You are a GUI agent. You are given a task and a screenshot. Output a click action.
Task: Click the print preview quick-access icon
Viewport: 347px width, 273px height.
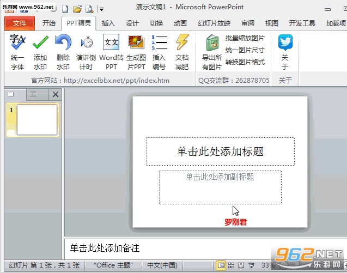[89, 9]
